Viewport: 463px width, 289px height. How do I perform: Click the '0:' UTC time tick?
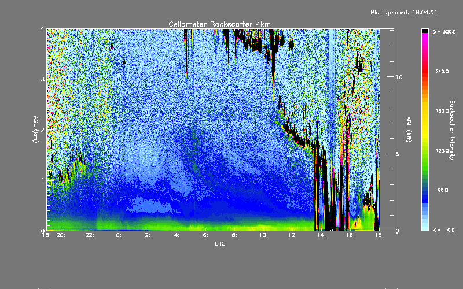pyautogui.click(x=119, y=235)
